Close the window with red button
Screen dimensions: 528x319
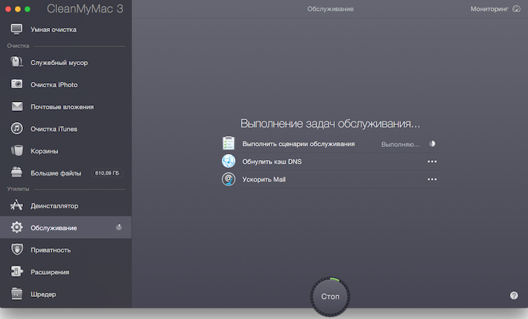pyautogui.click(x=8, y=9)
